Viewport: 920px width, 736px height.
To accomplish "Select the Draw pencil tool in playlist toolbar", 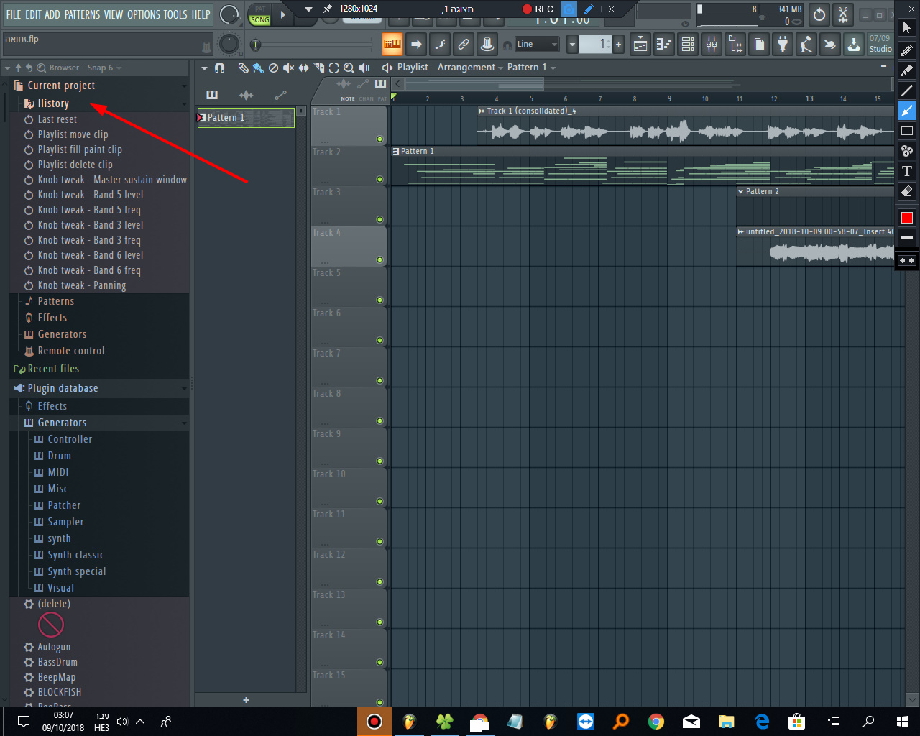I will (x=243, y=68).
